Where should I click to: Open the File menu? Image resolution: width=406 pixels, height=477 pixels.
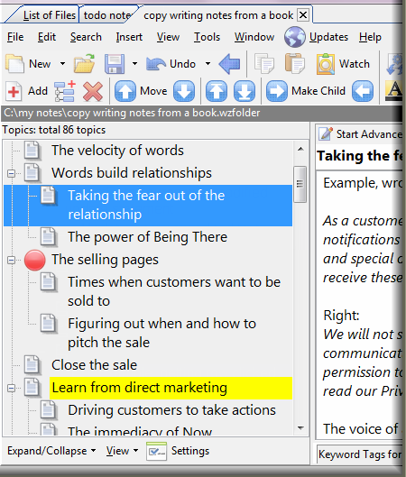click(x=15, y=37)
